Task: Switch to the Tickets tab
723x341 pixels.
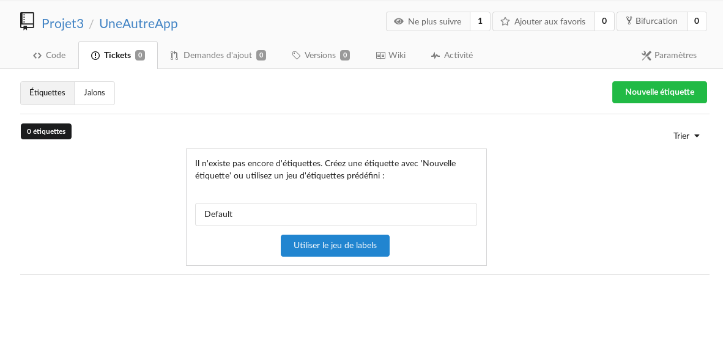Action: click(x=117, y=56)
